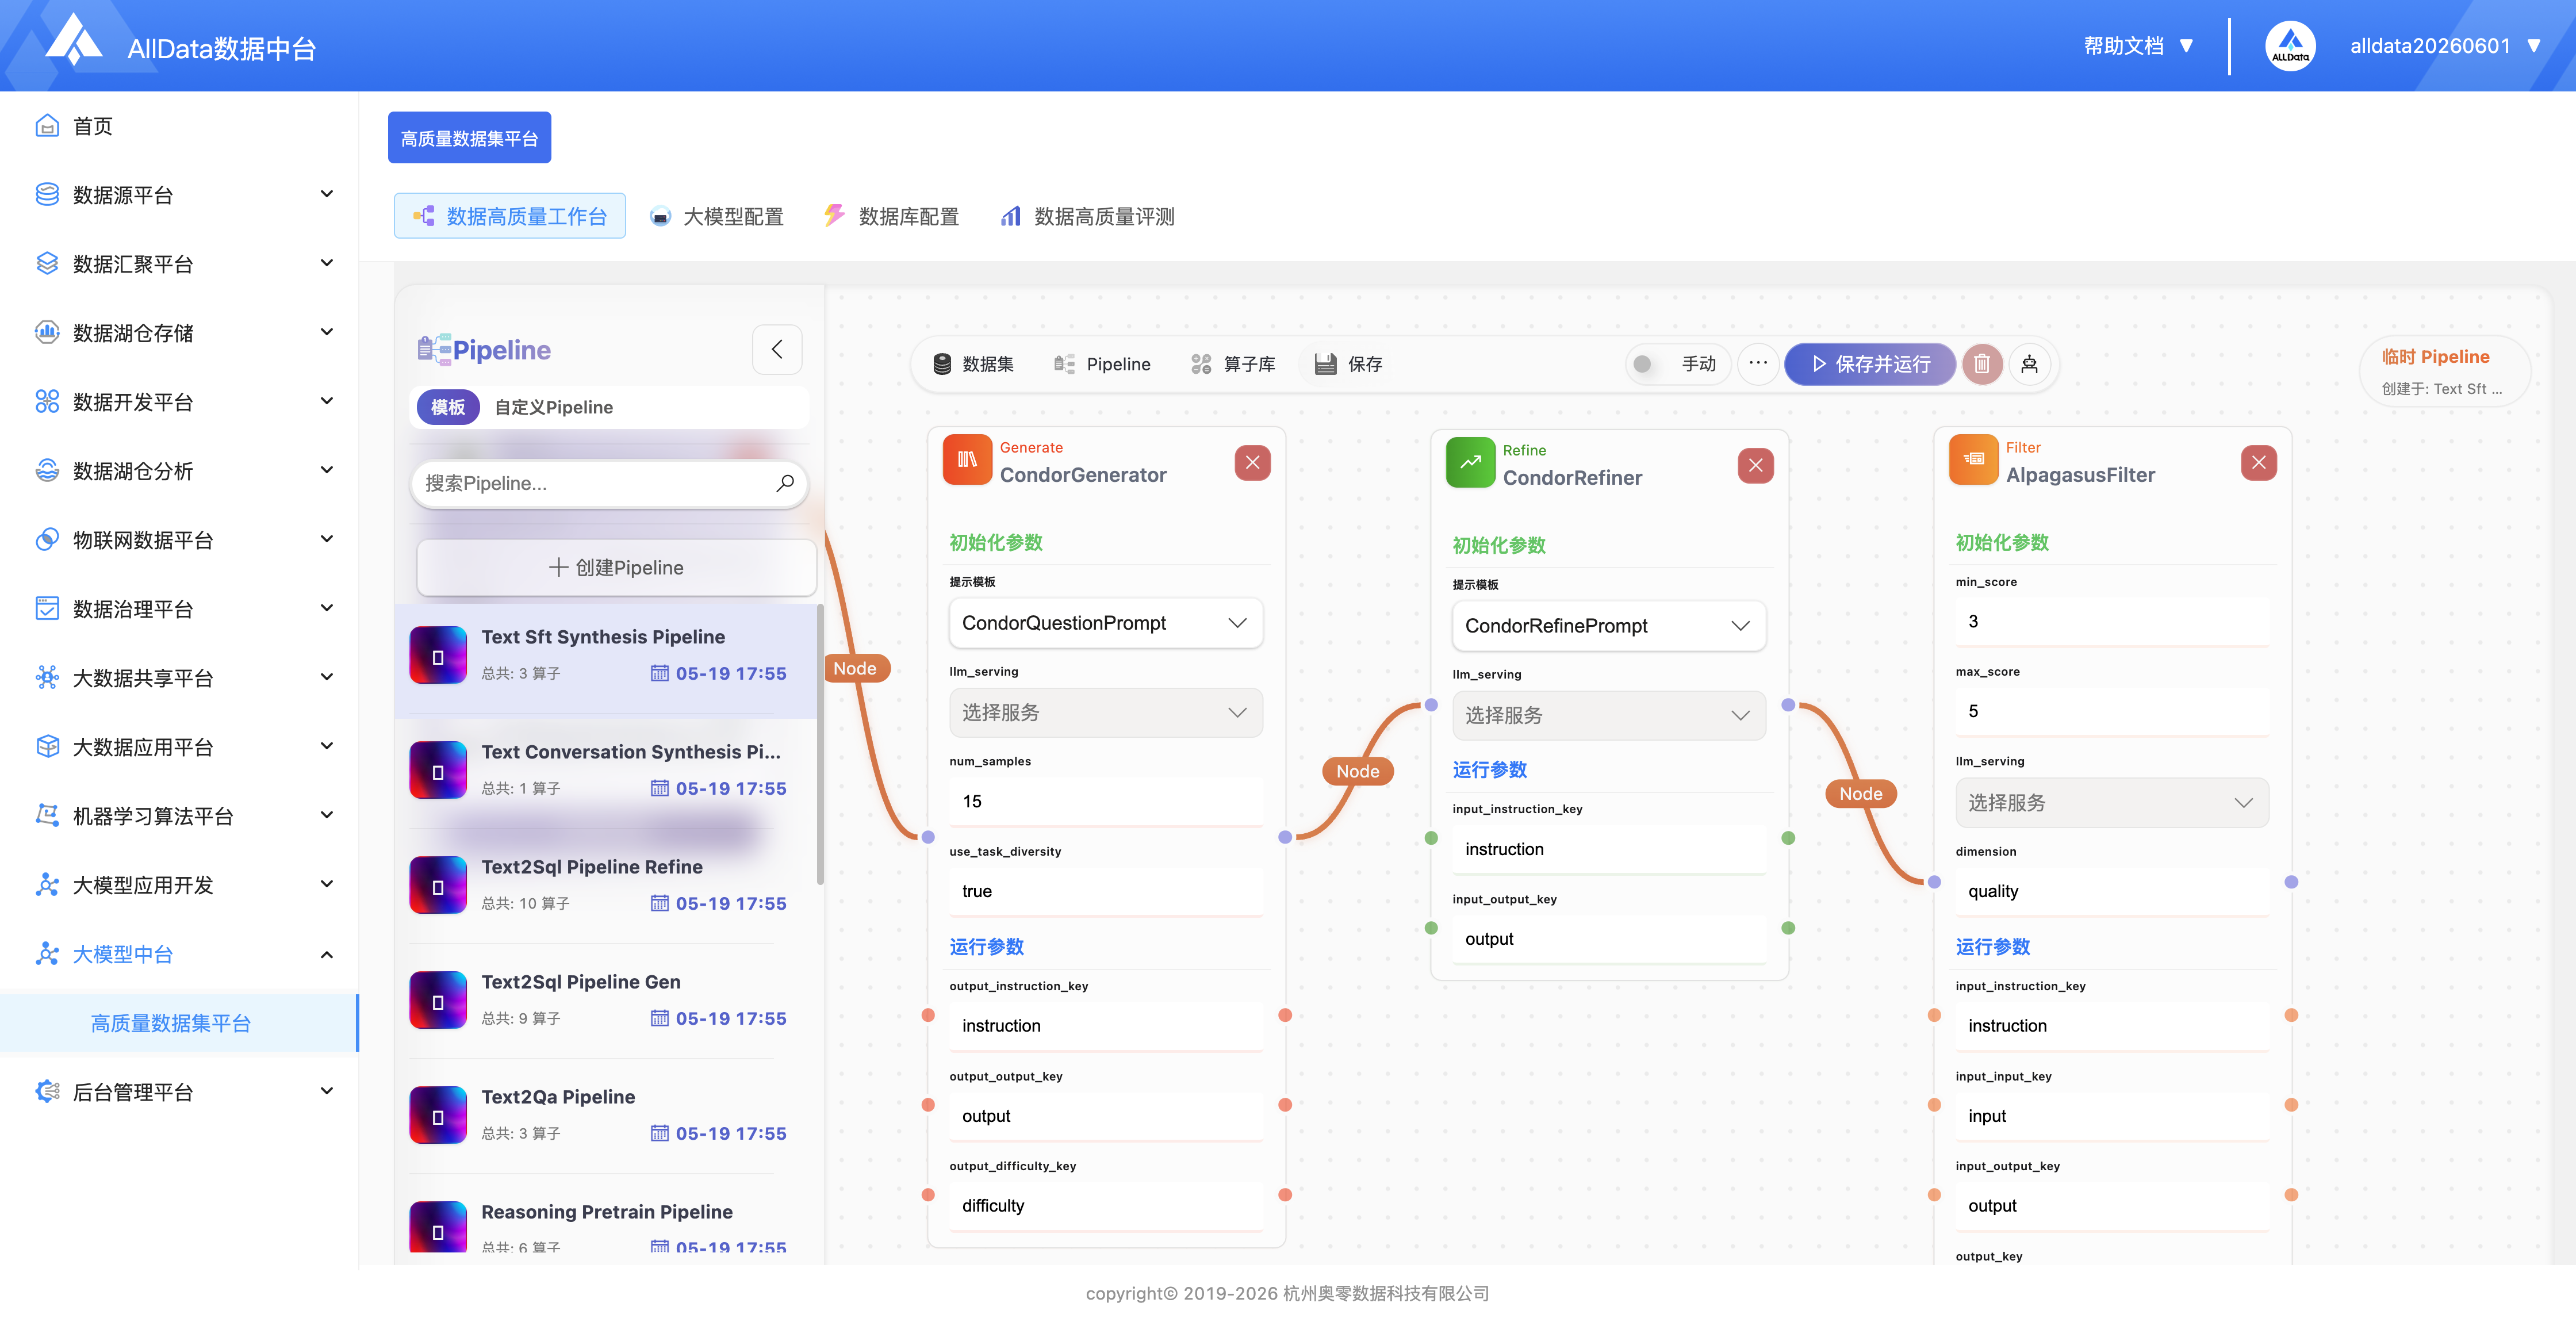Open the Pipeline toolbar item on canvas
Viewport: 2576px width, 1318px height.
click(x=1102, y=364)
